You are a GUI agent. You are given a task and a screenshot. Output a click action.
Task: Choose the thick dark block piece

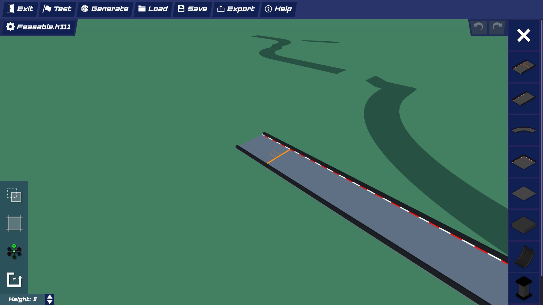click(x=523, y=225)
